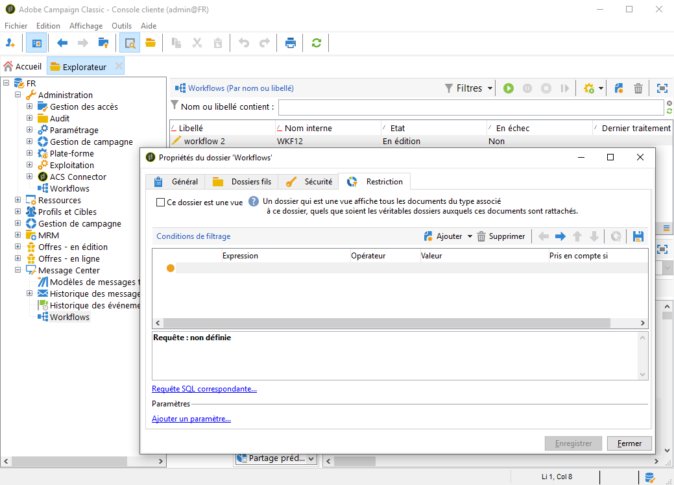The image size is (674, 485).
Task: Click the forward navigation arrow in main toolbar
Action: (83, 43)
